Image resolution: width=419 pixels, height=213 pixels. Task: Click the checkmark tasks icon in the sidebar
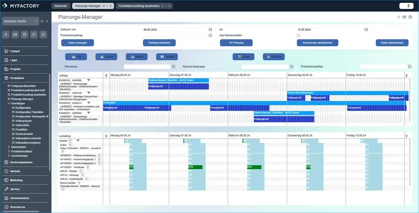(34, 34)
